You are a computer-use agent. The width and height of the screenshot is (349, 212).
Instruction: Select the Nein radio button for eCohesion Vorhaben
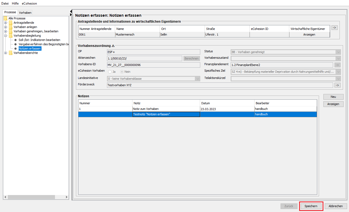coord(122,72)
